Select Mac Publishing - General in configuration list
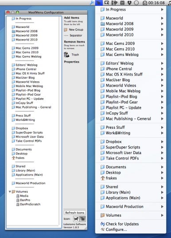Viewport: 171px width, 238px height. pyautogui.click(x=31, y=107)
